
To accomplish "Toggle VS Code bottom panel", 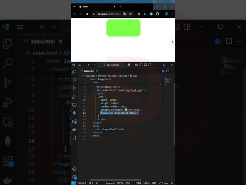I will 145,65.
